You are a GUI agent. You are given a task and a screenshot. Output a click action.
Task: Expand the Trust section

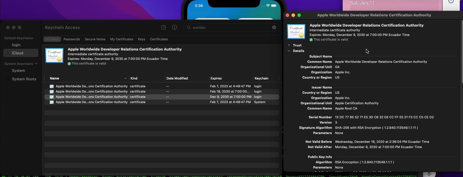click(289, 45)
